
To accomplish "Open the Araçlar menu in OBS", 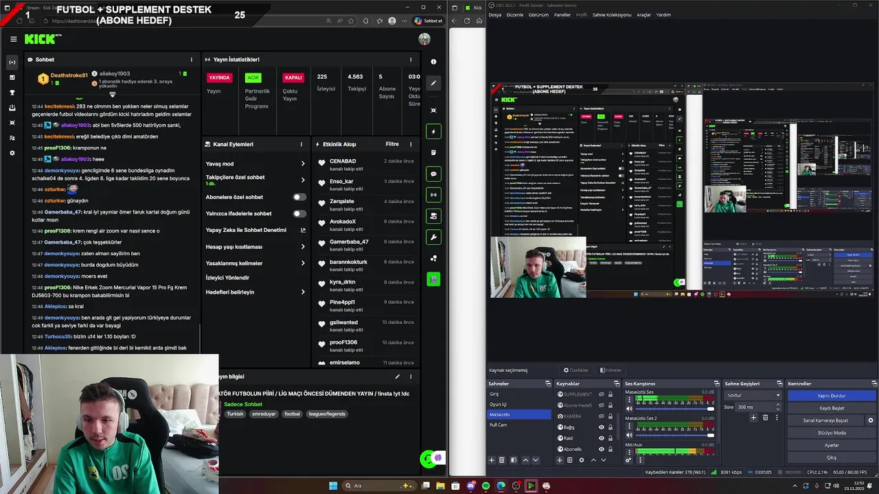I will (x=643, y=14).
